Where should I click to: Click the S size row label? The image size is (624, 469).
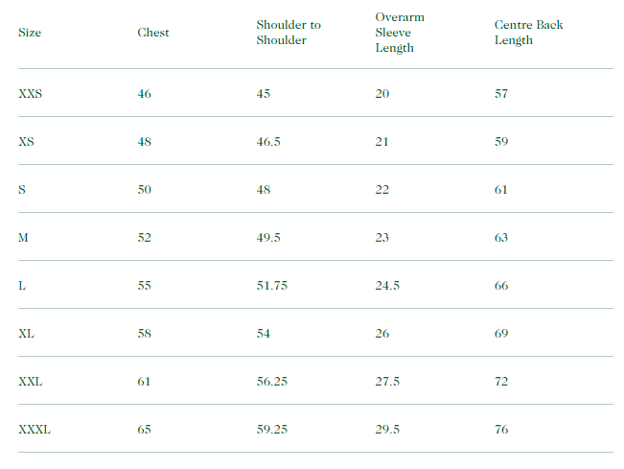(x=22, y=190)
